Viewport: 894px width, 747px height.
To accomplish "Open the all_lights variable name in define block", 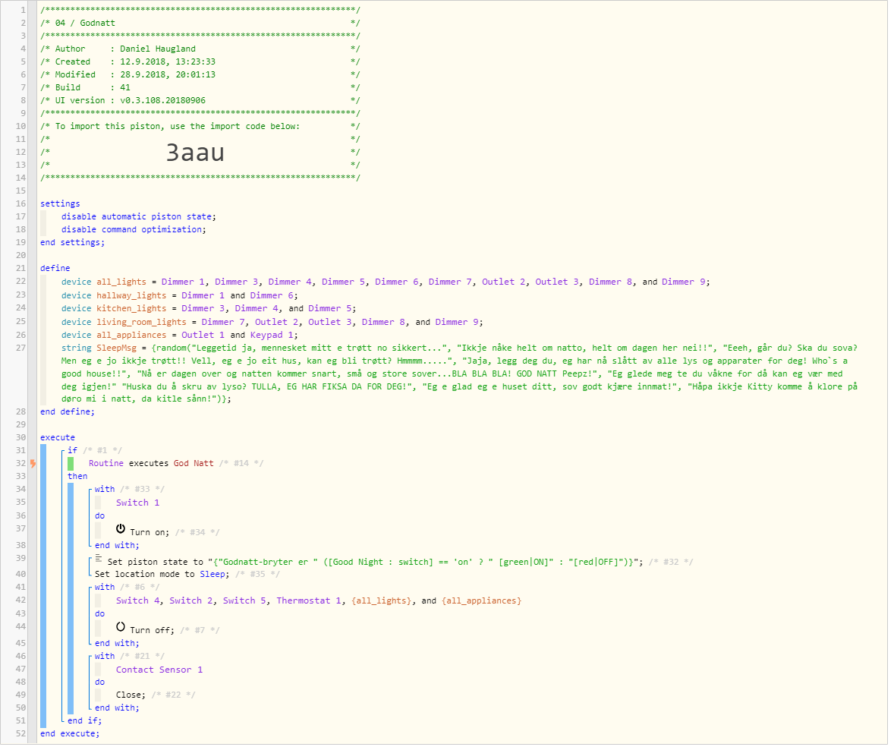I will click(121, 283).
